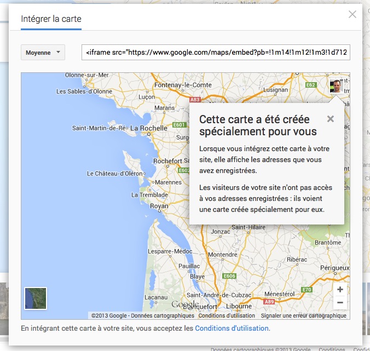Image resolution: width=370 pixels, height=351 pixels.
Task: Open the Moyenne size dropdown
Action: click(x=43, y=53)
